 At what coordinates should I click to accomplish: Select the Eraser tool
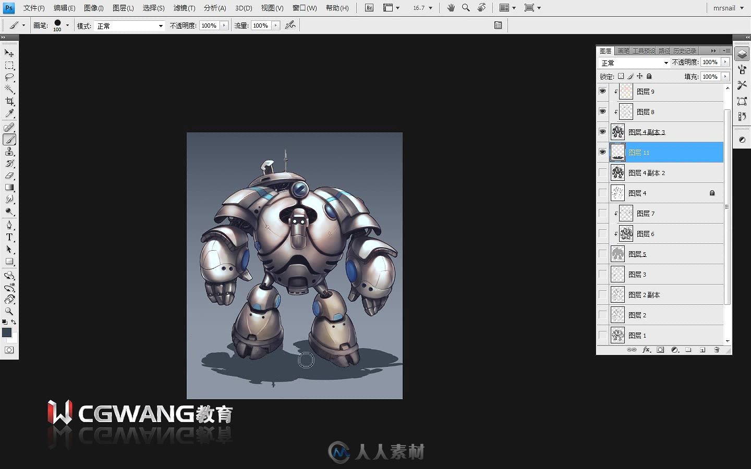tap(9, 176)
